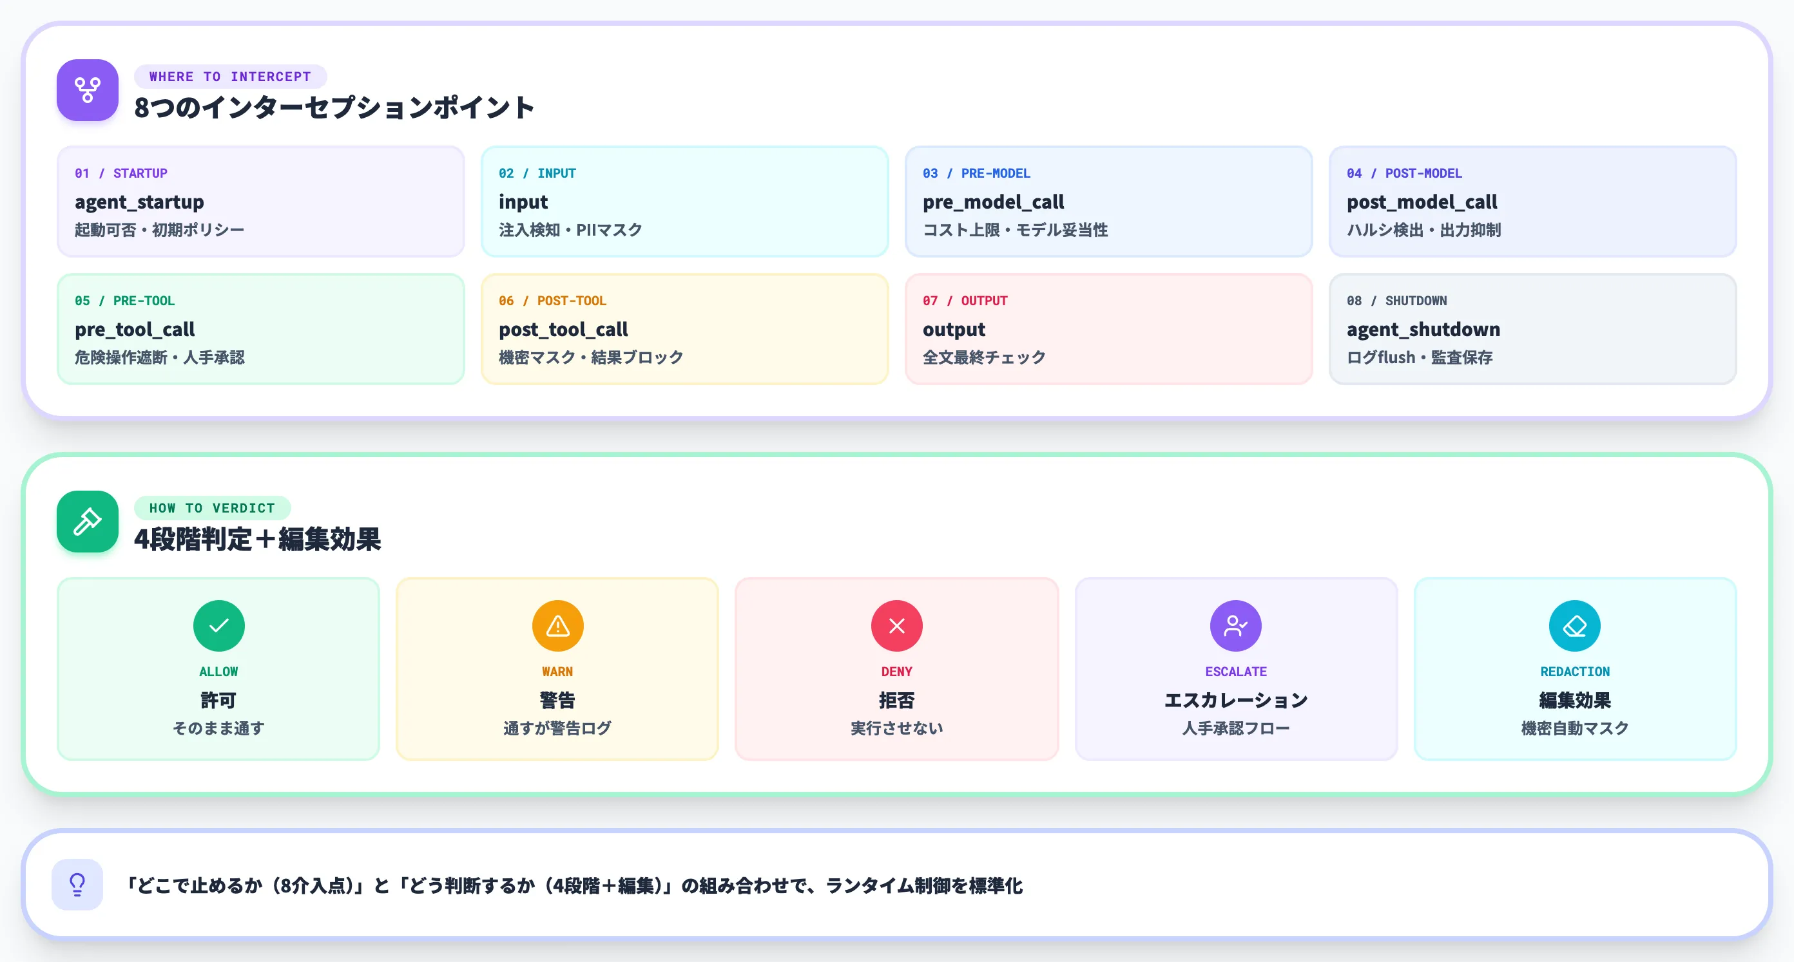Click the ALLOW label text
This screenshot has height=962, width=1794.
(218, 672)
